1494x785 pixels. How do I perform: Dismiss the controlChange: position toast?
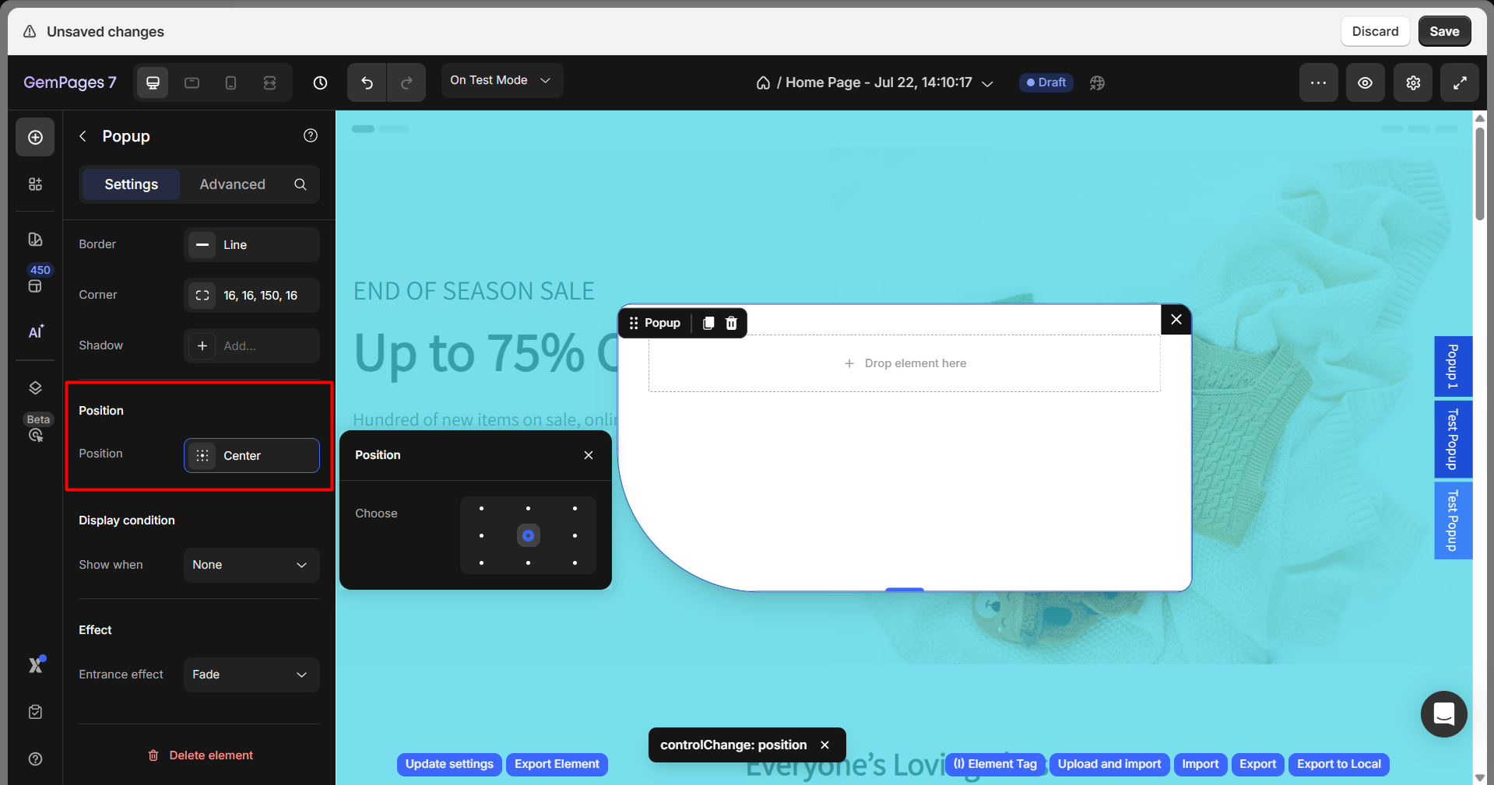(824, 745)
